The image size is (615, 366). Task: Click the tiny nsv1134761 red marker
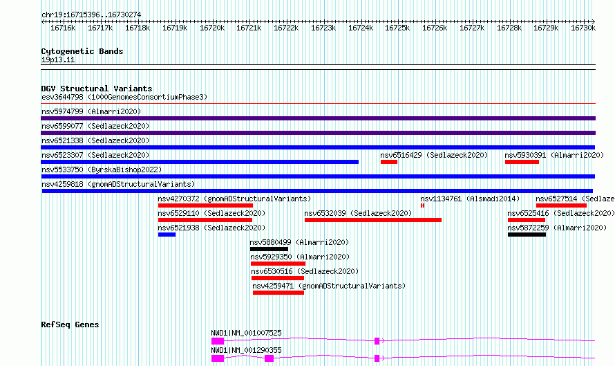click(x=422, y=205)
